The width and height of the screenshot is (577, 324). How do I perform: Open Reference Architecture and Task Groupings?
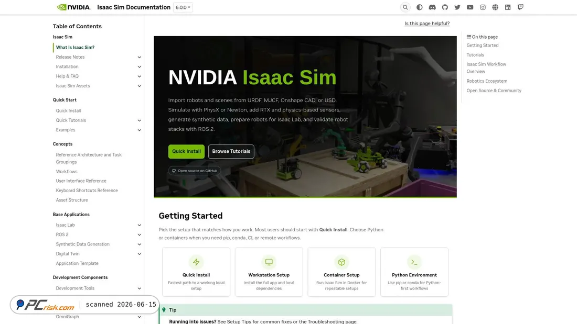click(89, 158)
